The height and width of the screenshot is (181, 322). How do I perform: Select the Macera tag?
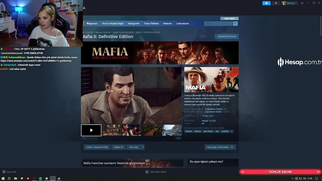coord(198,131)
